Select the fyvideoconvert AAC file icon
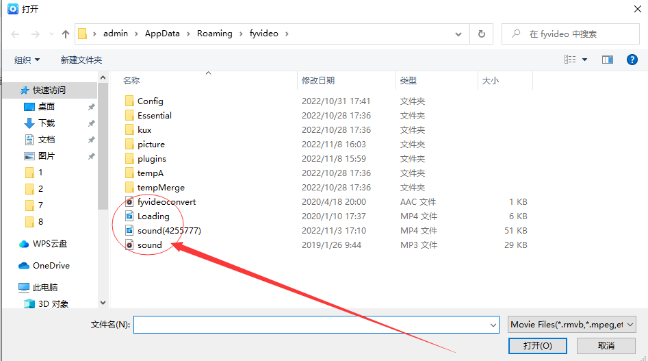 click(129, 202)
